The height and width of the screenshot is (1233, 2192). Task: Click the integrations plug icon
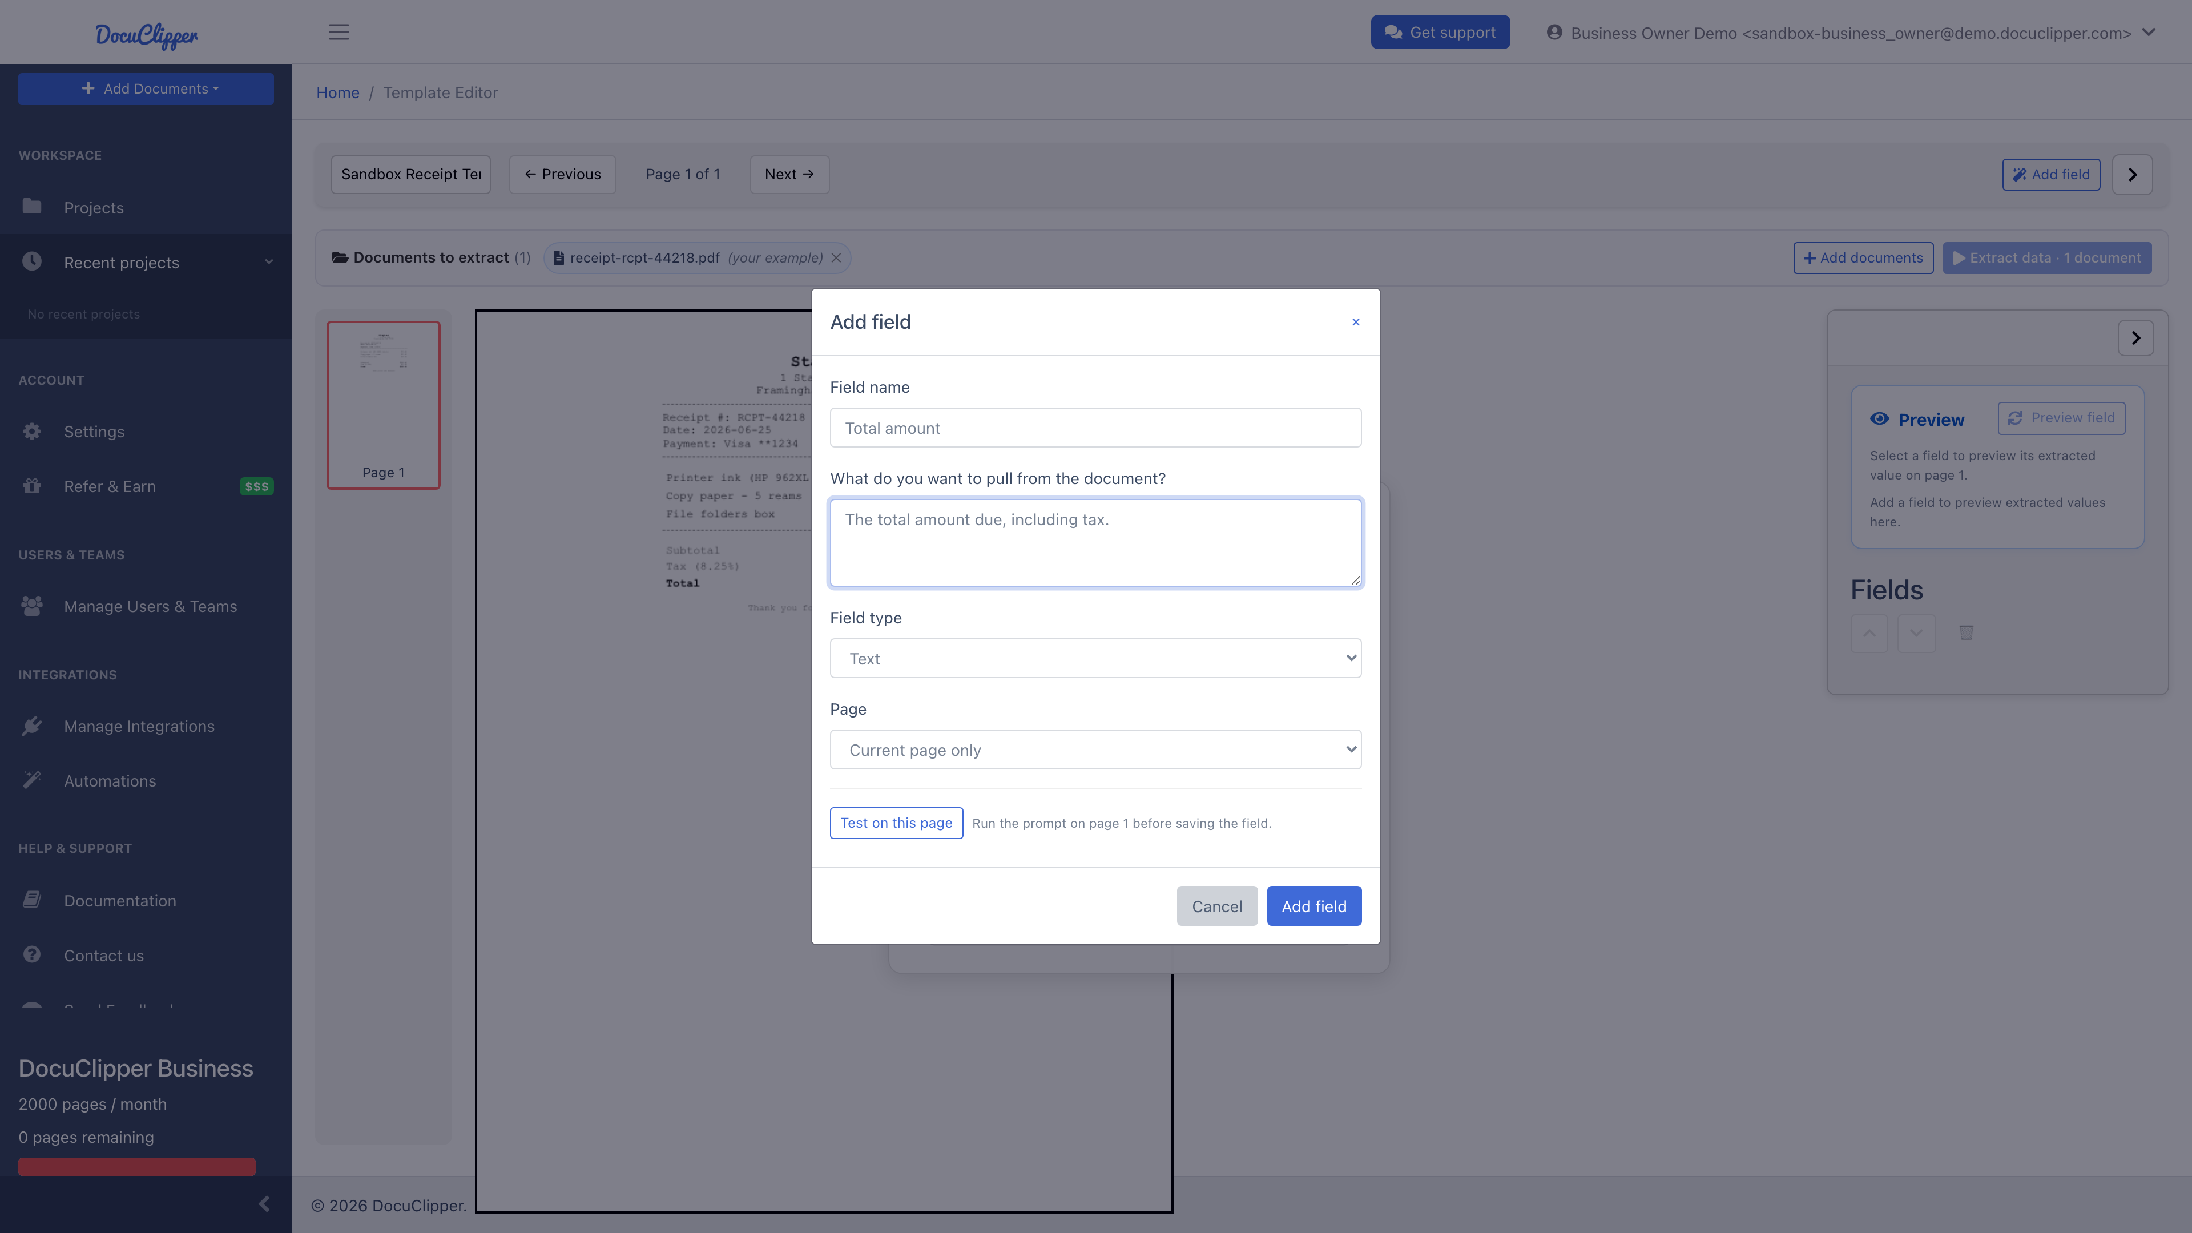(x=33, y=726)
